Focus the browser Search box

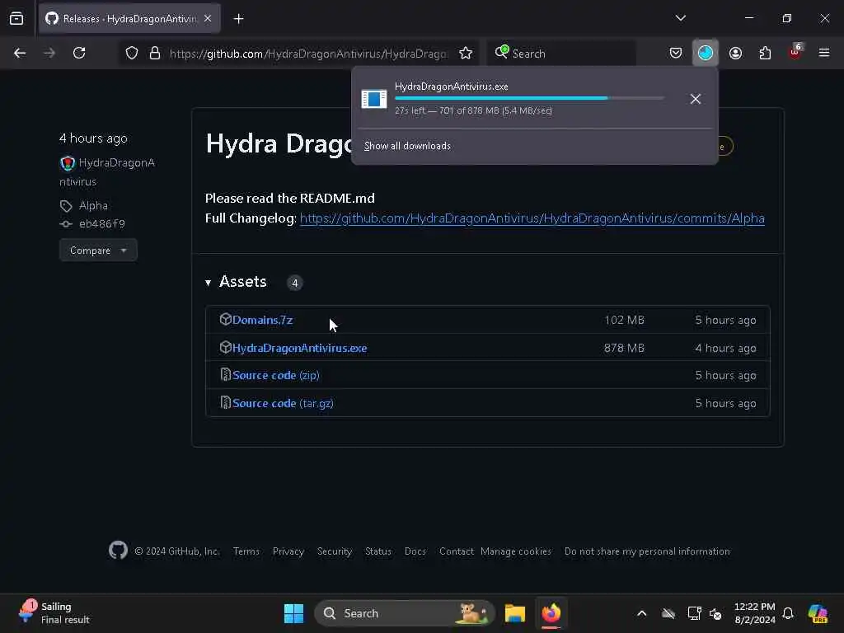click(561, 54)
